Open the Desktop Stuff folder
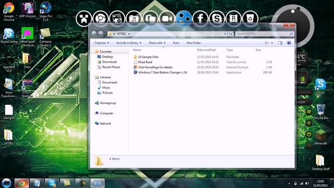334x188 pixels. pyautogui.click(x=320, y=162)
